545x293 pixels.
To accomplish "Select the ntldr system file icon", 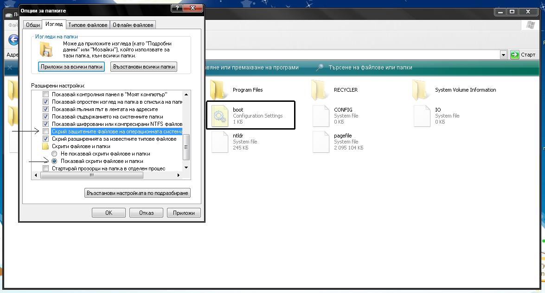I will (x=219, y=142).
